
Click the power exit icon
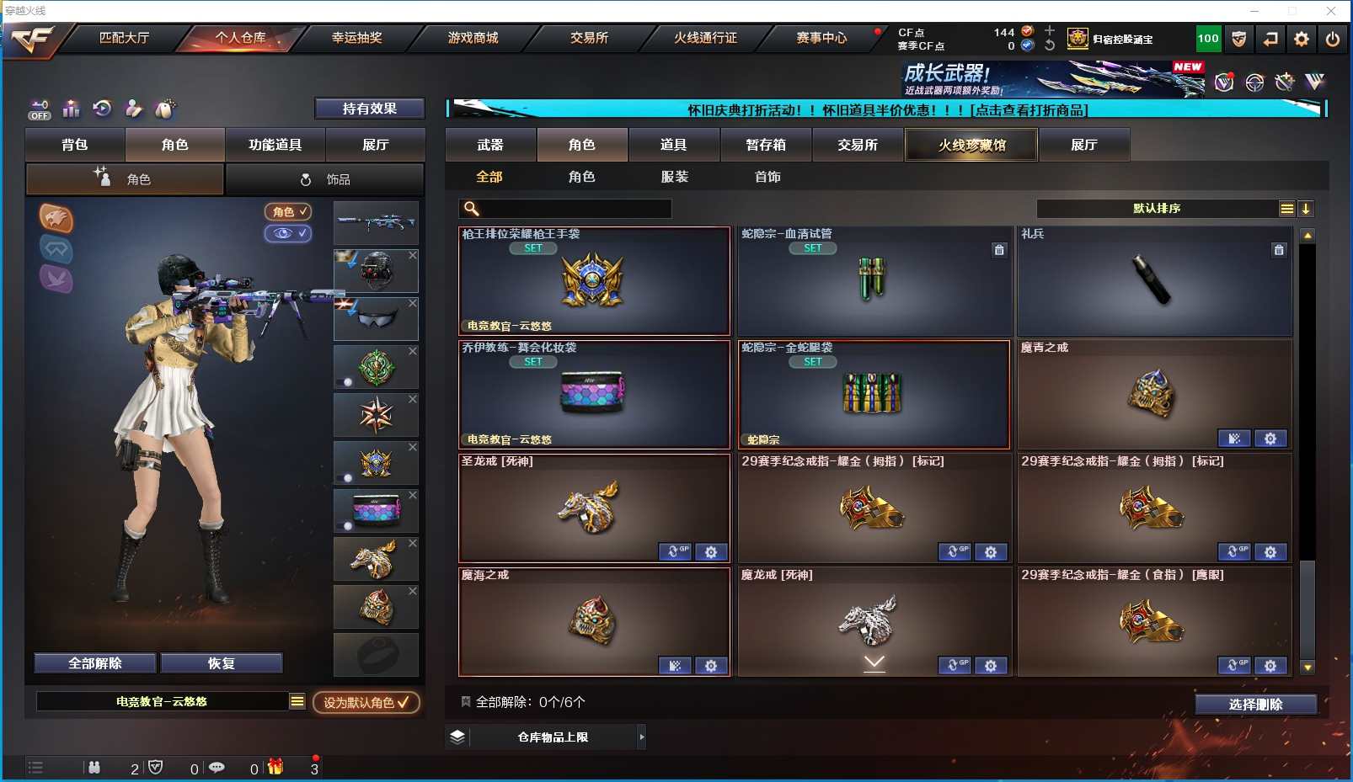[x=1333, y=39]
